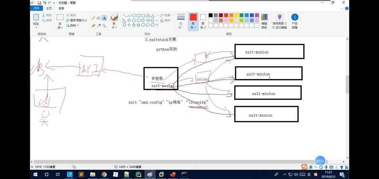Activate Color 1 (颜色 1) selector
The image size is (379, 179).
click(x=193, y=21)
